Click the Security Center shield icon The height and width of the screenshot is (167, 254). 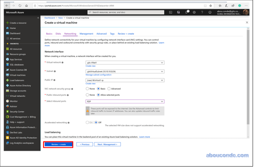coord(7,111)
